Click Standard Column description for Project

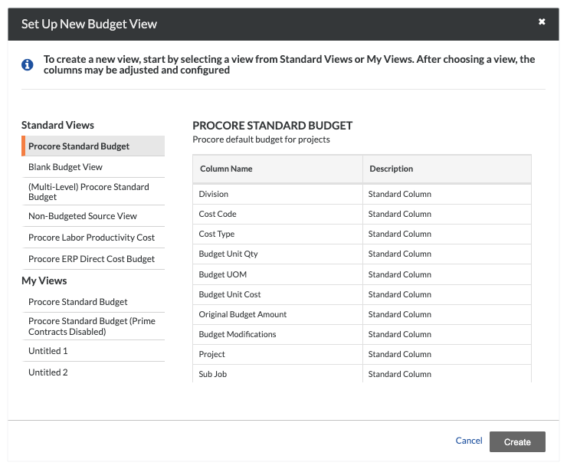coord(399,354)
